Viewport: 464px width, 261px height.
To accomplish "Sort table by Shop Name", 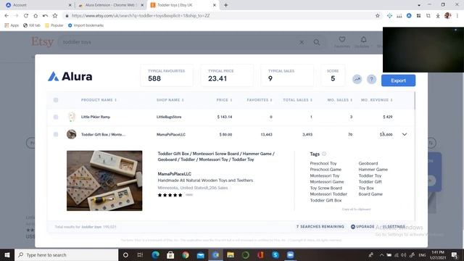I will pos(170,100).
